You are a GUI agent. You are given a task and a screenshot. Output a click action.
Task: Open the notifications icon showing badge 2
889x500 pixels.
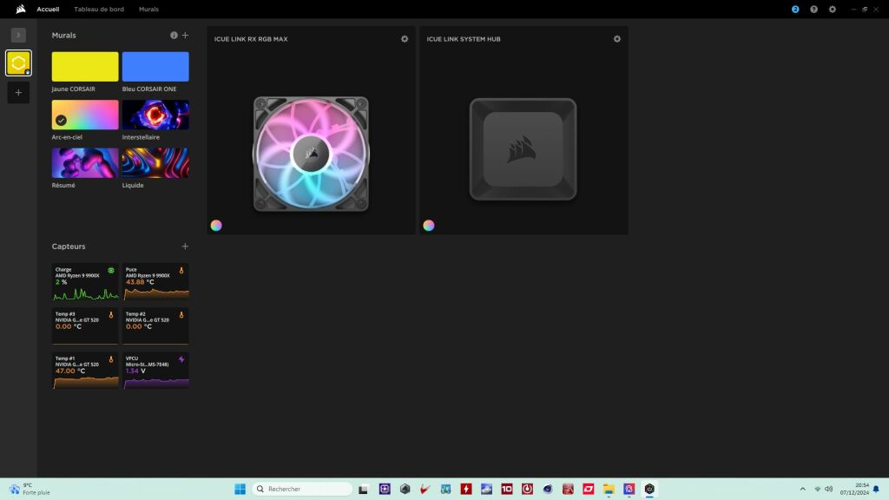point(795,9)
